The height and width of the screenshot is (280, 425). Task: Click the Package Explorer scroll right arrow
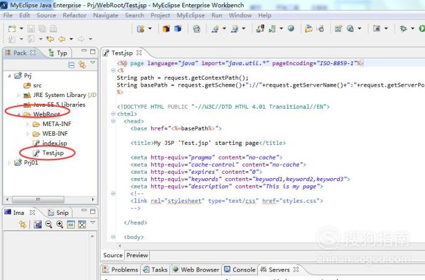pos(93,200)
